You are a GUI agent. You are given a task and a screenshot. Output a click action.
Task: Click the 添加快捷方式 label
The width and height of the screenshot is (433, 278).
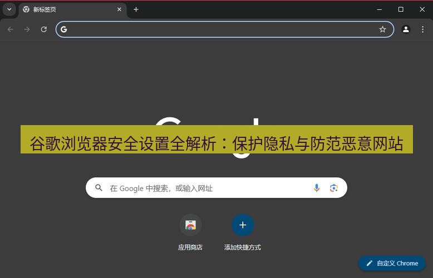[243, 247]
